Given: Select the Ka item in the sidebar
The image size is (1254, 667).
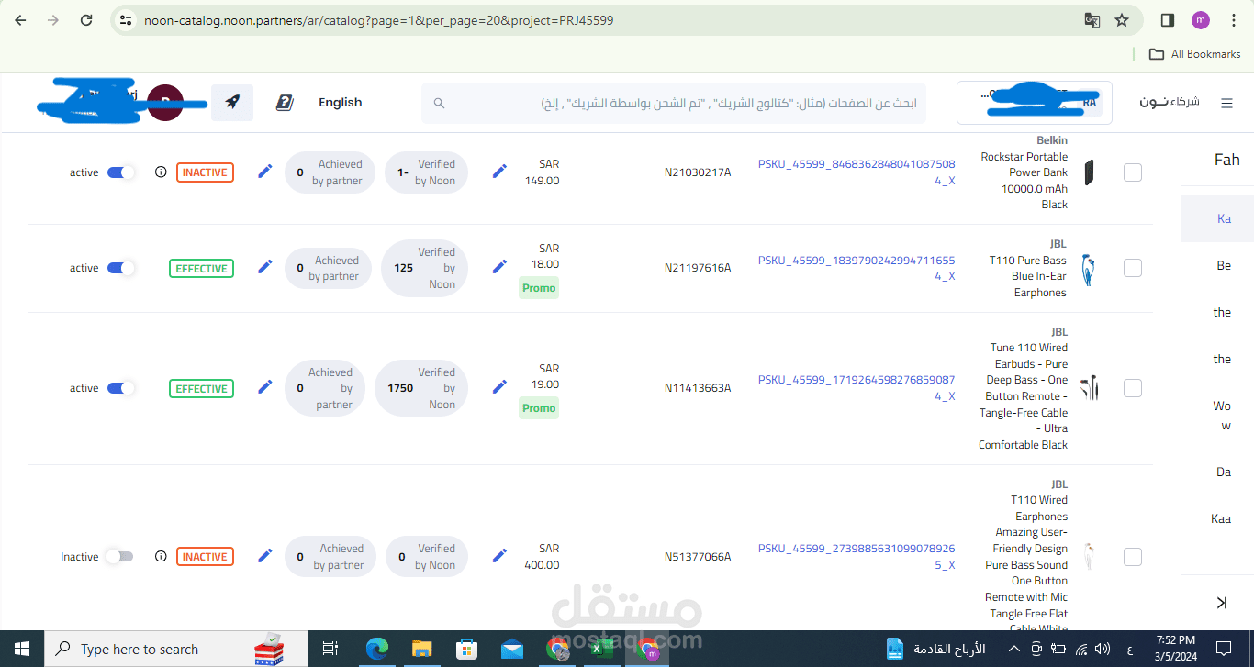Looking at the screenshot, I should pos(1224,218).
